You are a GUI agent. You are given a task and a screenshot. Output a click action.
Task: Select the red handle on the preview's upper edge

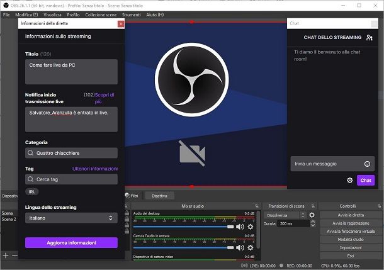(192, 22)
